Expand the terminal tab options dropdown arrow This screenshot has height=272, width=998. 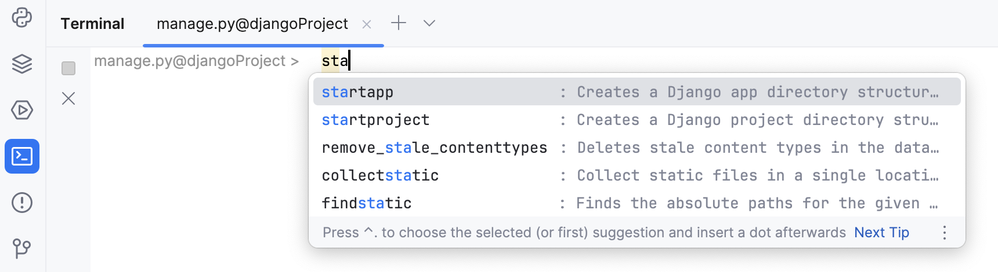429,23
